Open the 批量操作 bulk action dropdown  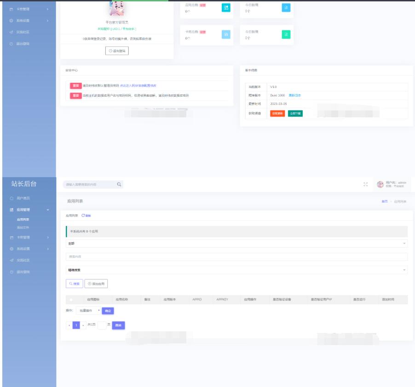pos(88,311)
